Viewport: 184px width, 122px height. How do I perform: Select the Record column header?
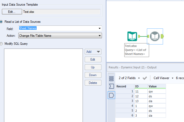pyautogui.click(x=125, y=86)
